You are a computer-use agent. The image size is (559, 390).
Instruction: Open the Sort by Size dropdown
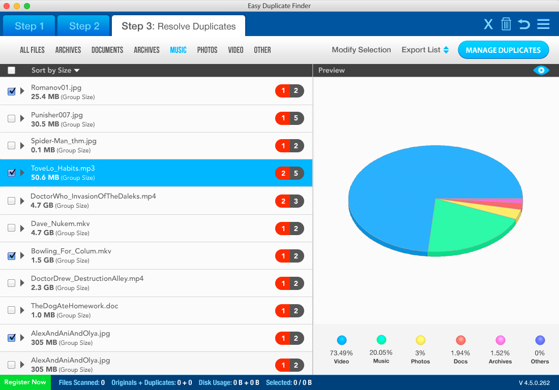pyautogui.click(x=55, y=71)
